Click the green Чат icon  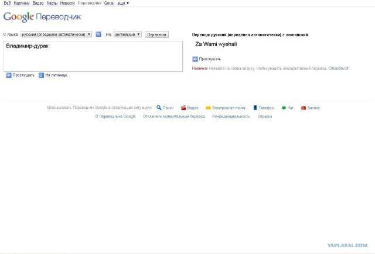tap(284, 108)
